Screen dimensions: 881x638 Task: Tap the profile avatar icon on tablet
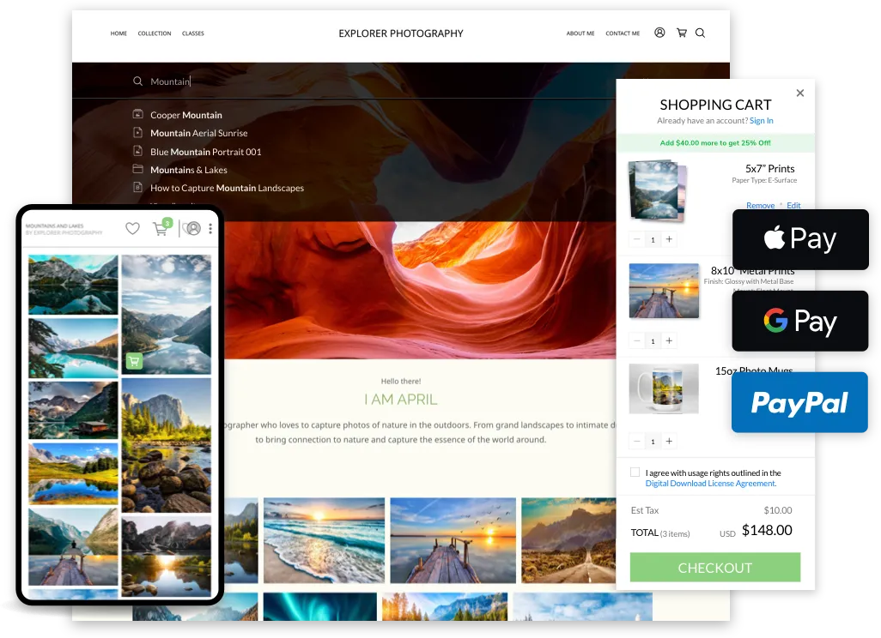[193, 228]
